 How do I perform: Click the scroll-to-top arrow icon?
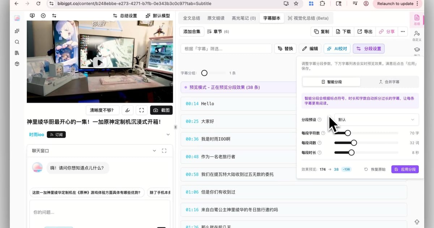[417, 221]
